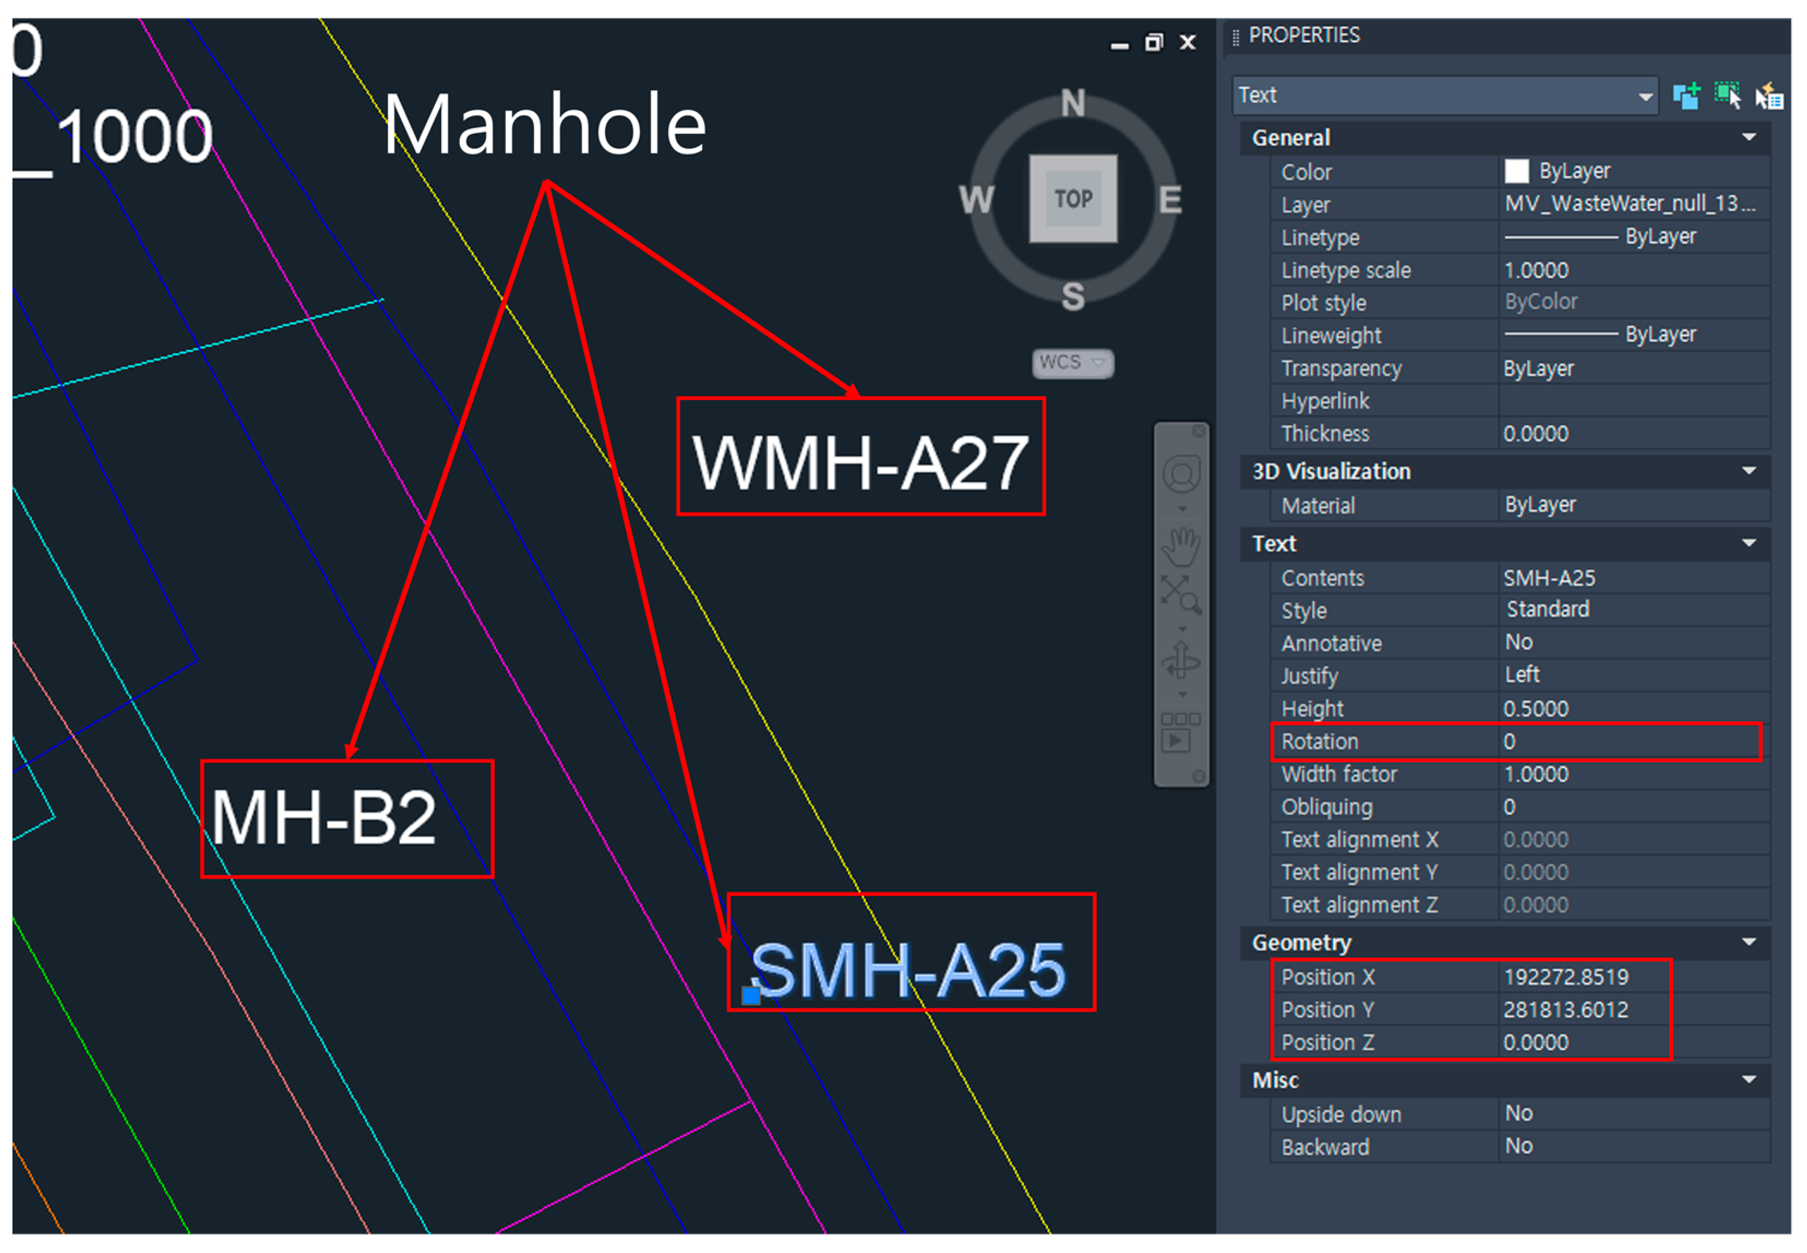
Task: Click the TOP face of ViewCube
Action: pyautogui.click(x=1073, y=199)
